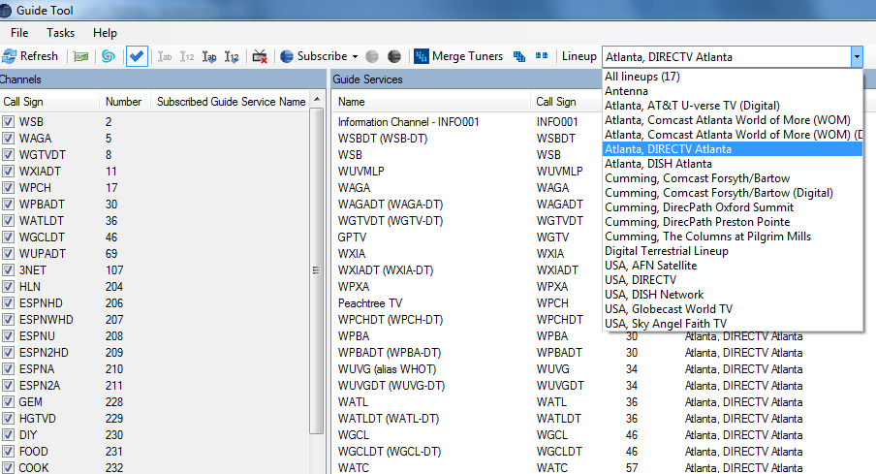The width and height of the screenshot is (876, 474).
Task: Click the Refresh toolbar button
Action: coord(30,56)
